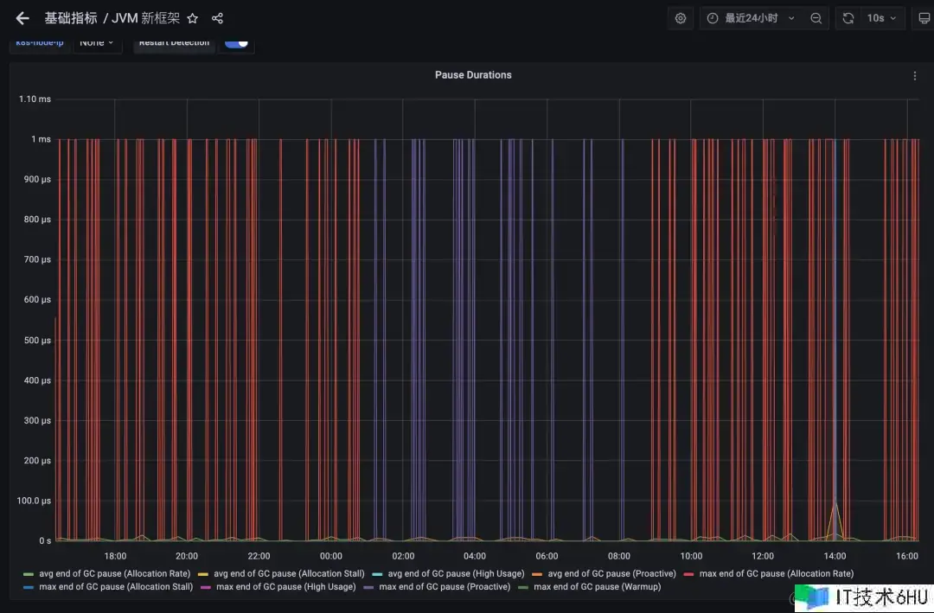
Task: Share the dashboard via share icon
Action: 217,18
